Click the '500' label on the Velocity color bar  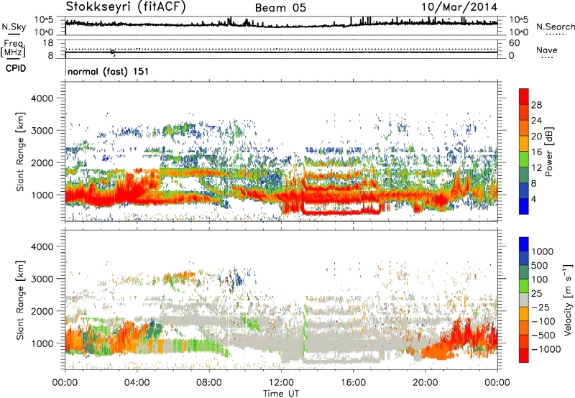click(540, 265)
